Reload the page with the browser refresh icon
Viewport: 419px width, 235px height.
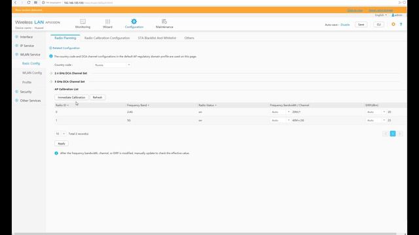tap(29, 3)
